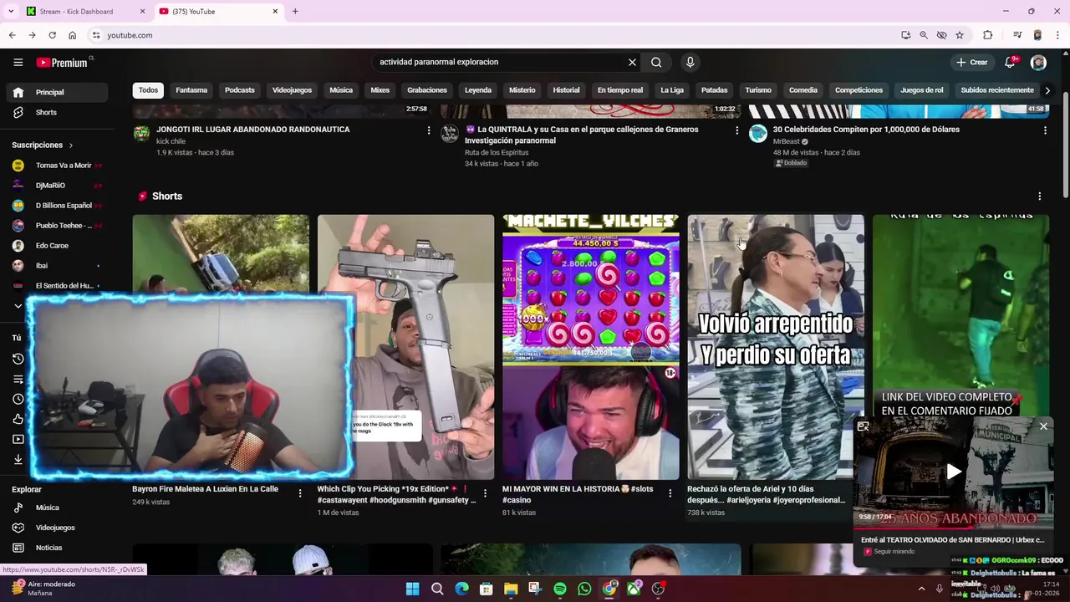Open liked videos thumbs-up icon
Screen dimensions: 1070x602
coord(18,419)
